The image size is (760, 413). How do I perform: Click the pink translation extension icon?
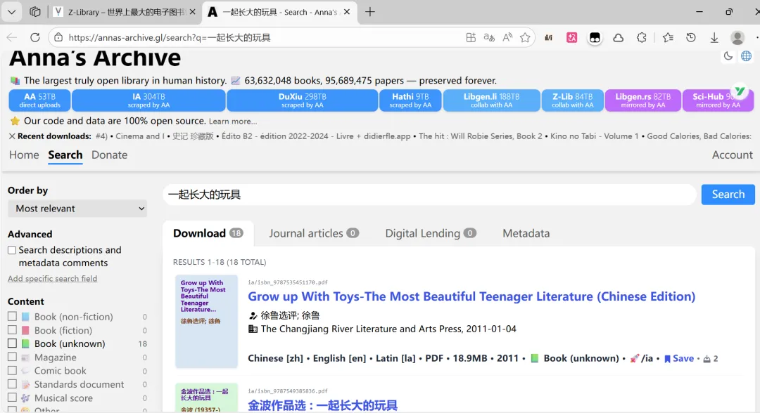point(572,37)
